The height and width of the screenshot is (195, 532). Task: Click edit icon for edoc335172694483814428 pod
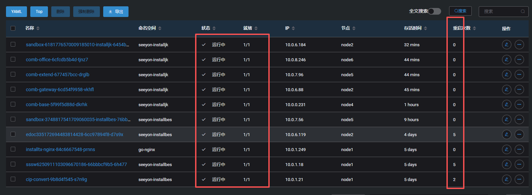[x=506, y=134]
